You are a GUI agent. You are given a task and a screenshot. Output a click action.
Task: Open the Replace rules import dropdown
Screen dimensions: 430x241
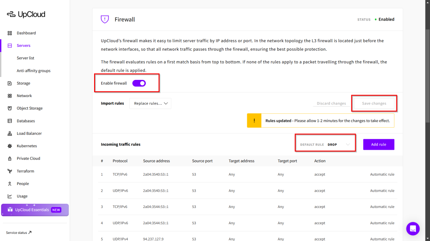[150, 103]
